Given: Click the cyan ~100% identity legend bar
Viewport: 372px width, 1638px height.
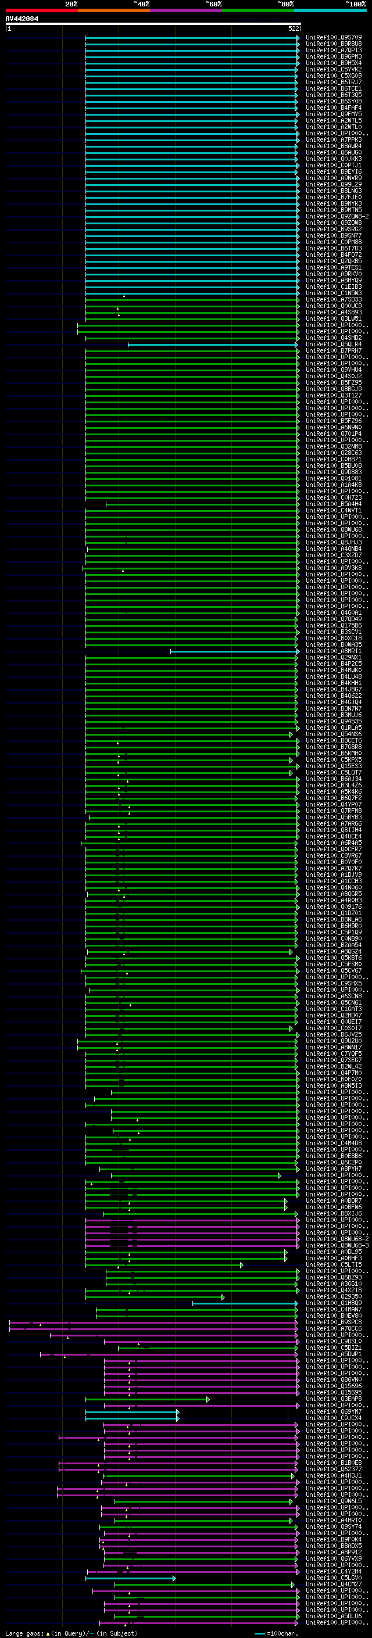Looking at the screenshot, I should click(330, 10).
